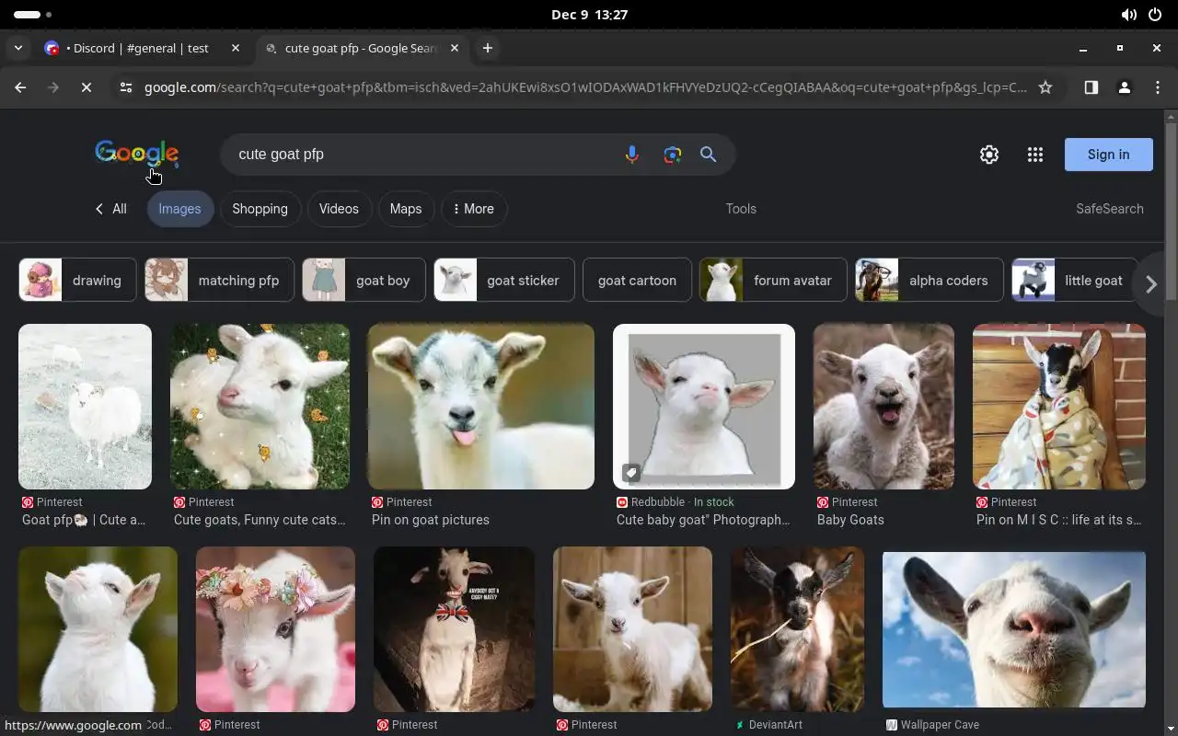Open the clock and calendar panel

pyautogui.click(x=589, y=15)
